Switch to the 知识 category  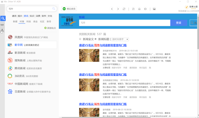pyautogui.click(x=32, y=16)
